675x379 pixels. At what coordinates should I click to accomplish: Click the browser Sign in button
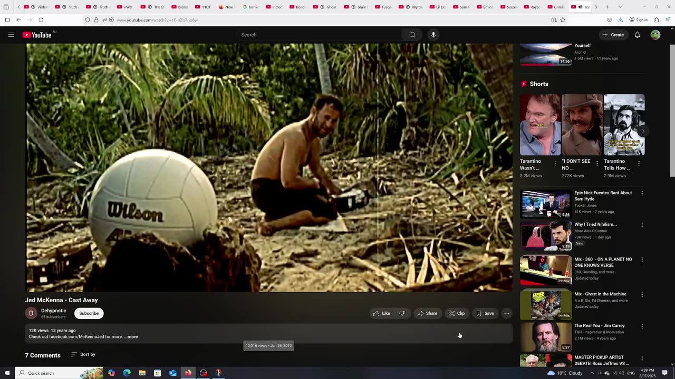[x=638, y=20]
